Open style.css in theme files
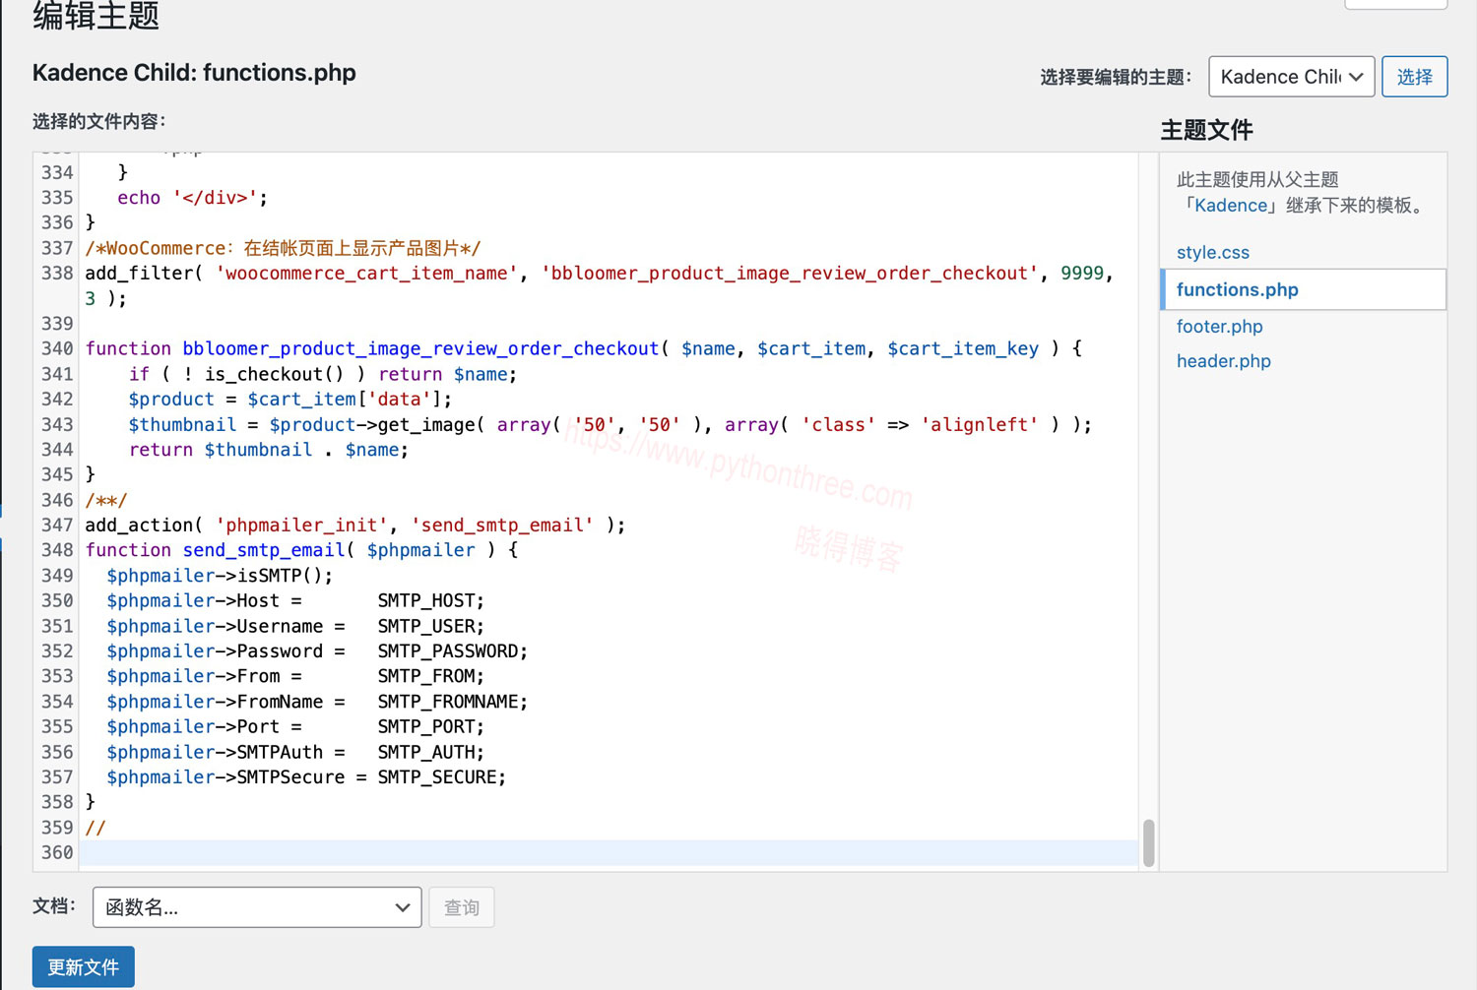This screenshot has width=1477, height=990. 1212,252
